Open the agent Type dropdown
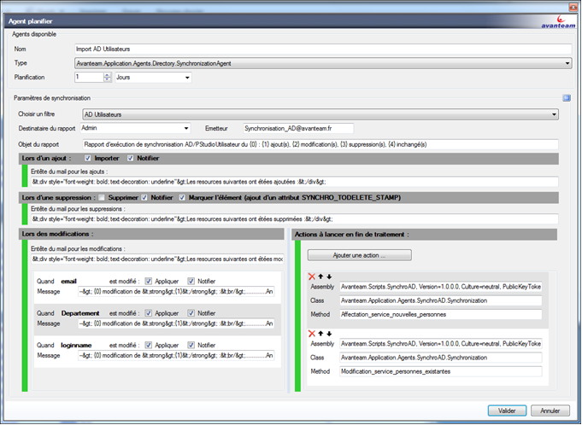This screenshot has width=582, height=425. (x=567, y=63)
